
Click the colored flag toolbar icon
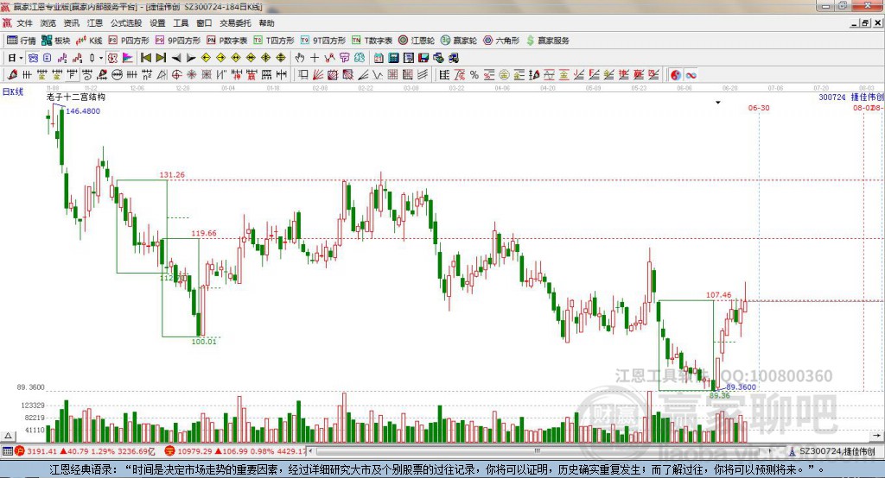pyautogui.click(x=128, y=58)
